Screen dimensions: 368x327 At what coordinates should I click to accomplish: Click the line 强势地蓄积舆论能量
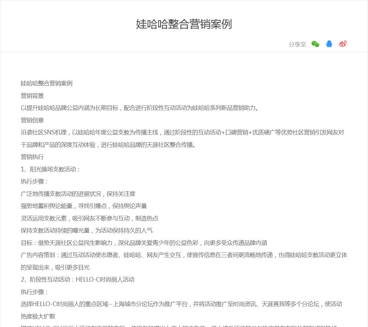pos(84,206)
